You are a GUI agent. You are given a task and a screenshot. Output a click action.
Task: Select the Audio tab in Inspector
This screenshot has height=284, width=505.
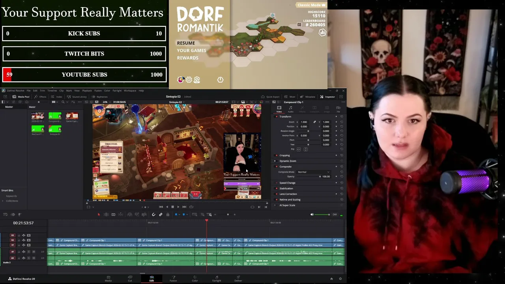tap(291, 109)
